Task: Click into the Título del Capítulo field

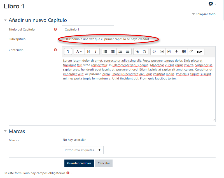Action: click(x=88, y=29)
